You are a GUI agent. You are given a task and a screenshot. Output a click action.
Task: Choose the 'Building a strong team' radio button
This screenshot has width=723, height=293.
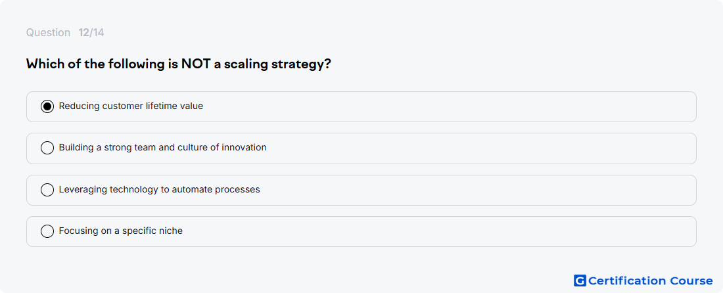click(x=47, y=148)
